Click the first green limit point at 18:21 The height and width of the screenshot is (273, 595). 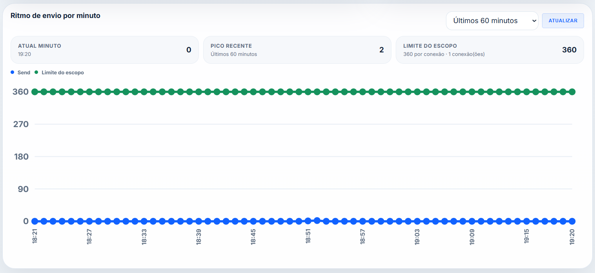[x=35, y=92]
